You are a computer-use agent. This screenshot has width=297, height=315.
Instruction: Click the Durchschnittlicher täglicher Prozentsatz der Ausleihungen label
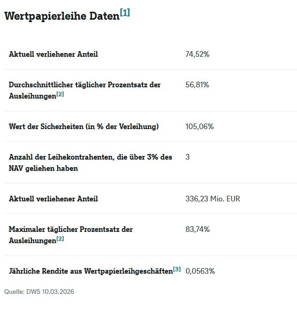(84, 85)
